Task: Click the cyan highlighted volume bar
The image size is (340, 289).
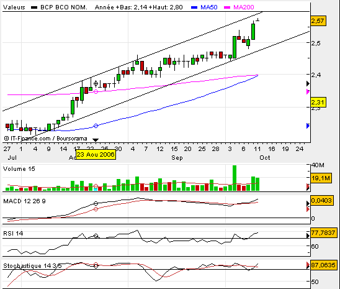Action: pos(96,189)
